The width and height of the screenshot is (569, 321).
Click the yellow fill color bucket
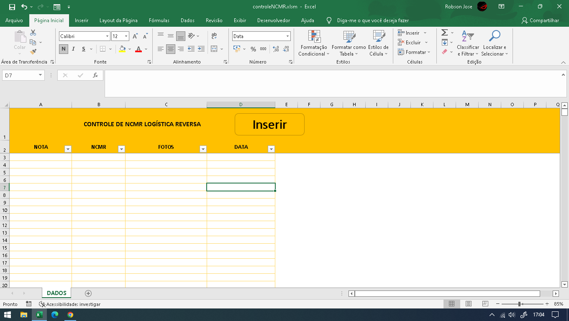click(122, 49)
